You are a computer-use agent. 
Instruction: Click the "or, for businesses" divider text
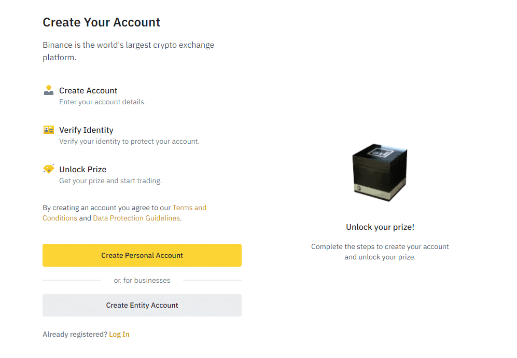(x=142, y=280)
